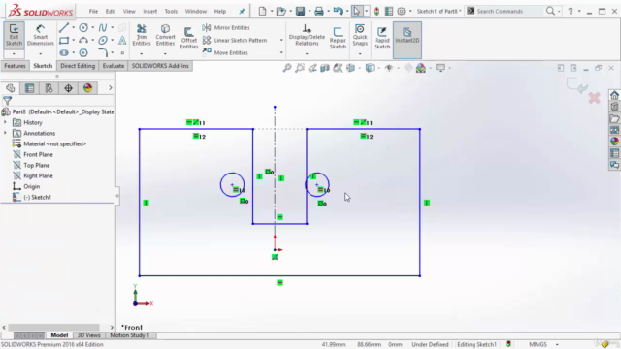Open the Tools menu
The image size is (621, 349).
point(171,11)
